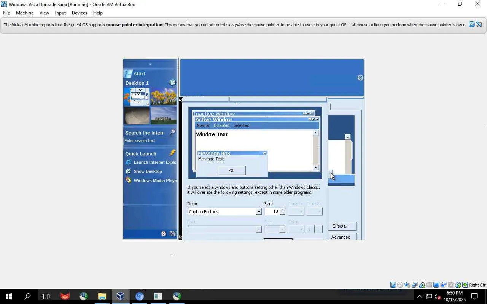Screen dimensions: 487x304
Task: Click the host taskbar search magnifier
Action: [x=27, y=296]
